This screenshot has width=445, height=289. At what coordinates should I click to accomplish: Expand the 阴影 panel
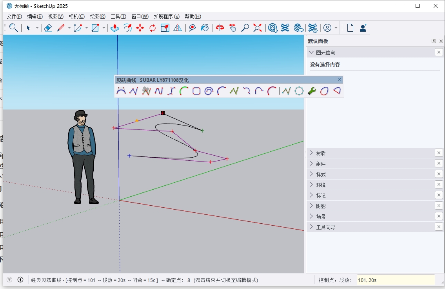click(311, 205)
